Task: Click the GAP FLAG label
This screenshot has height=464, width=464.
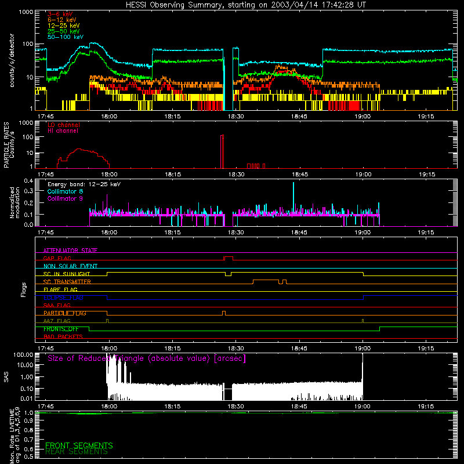Action: point(57,258)
